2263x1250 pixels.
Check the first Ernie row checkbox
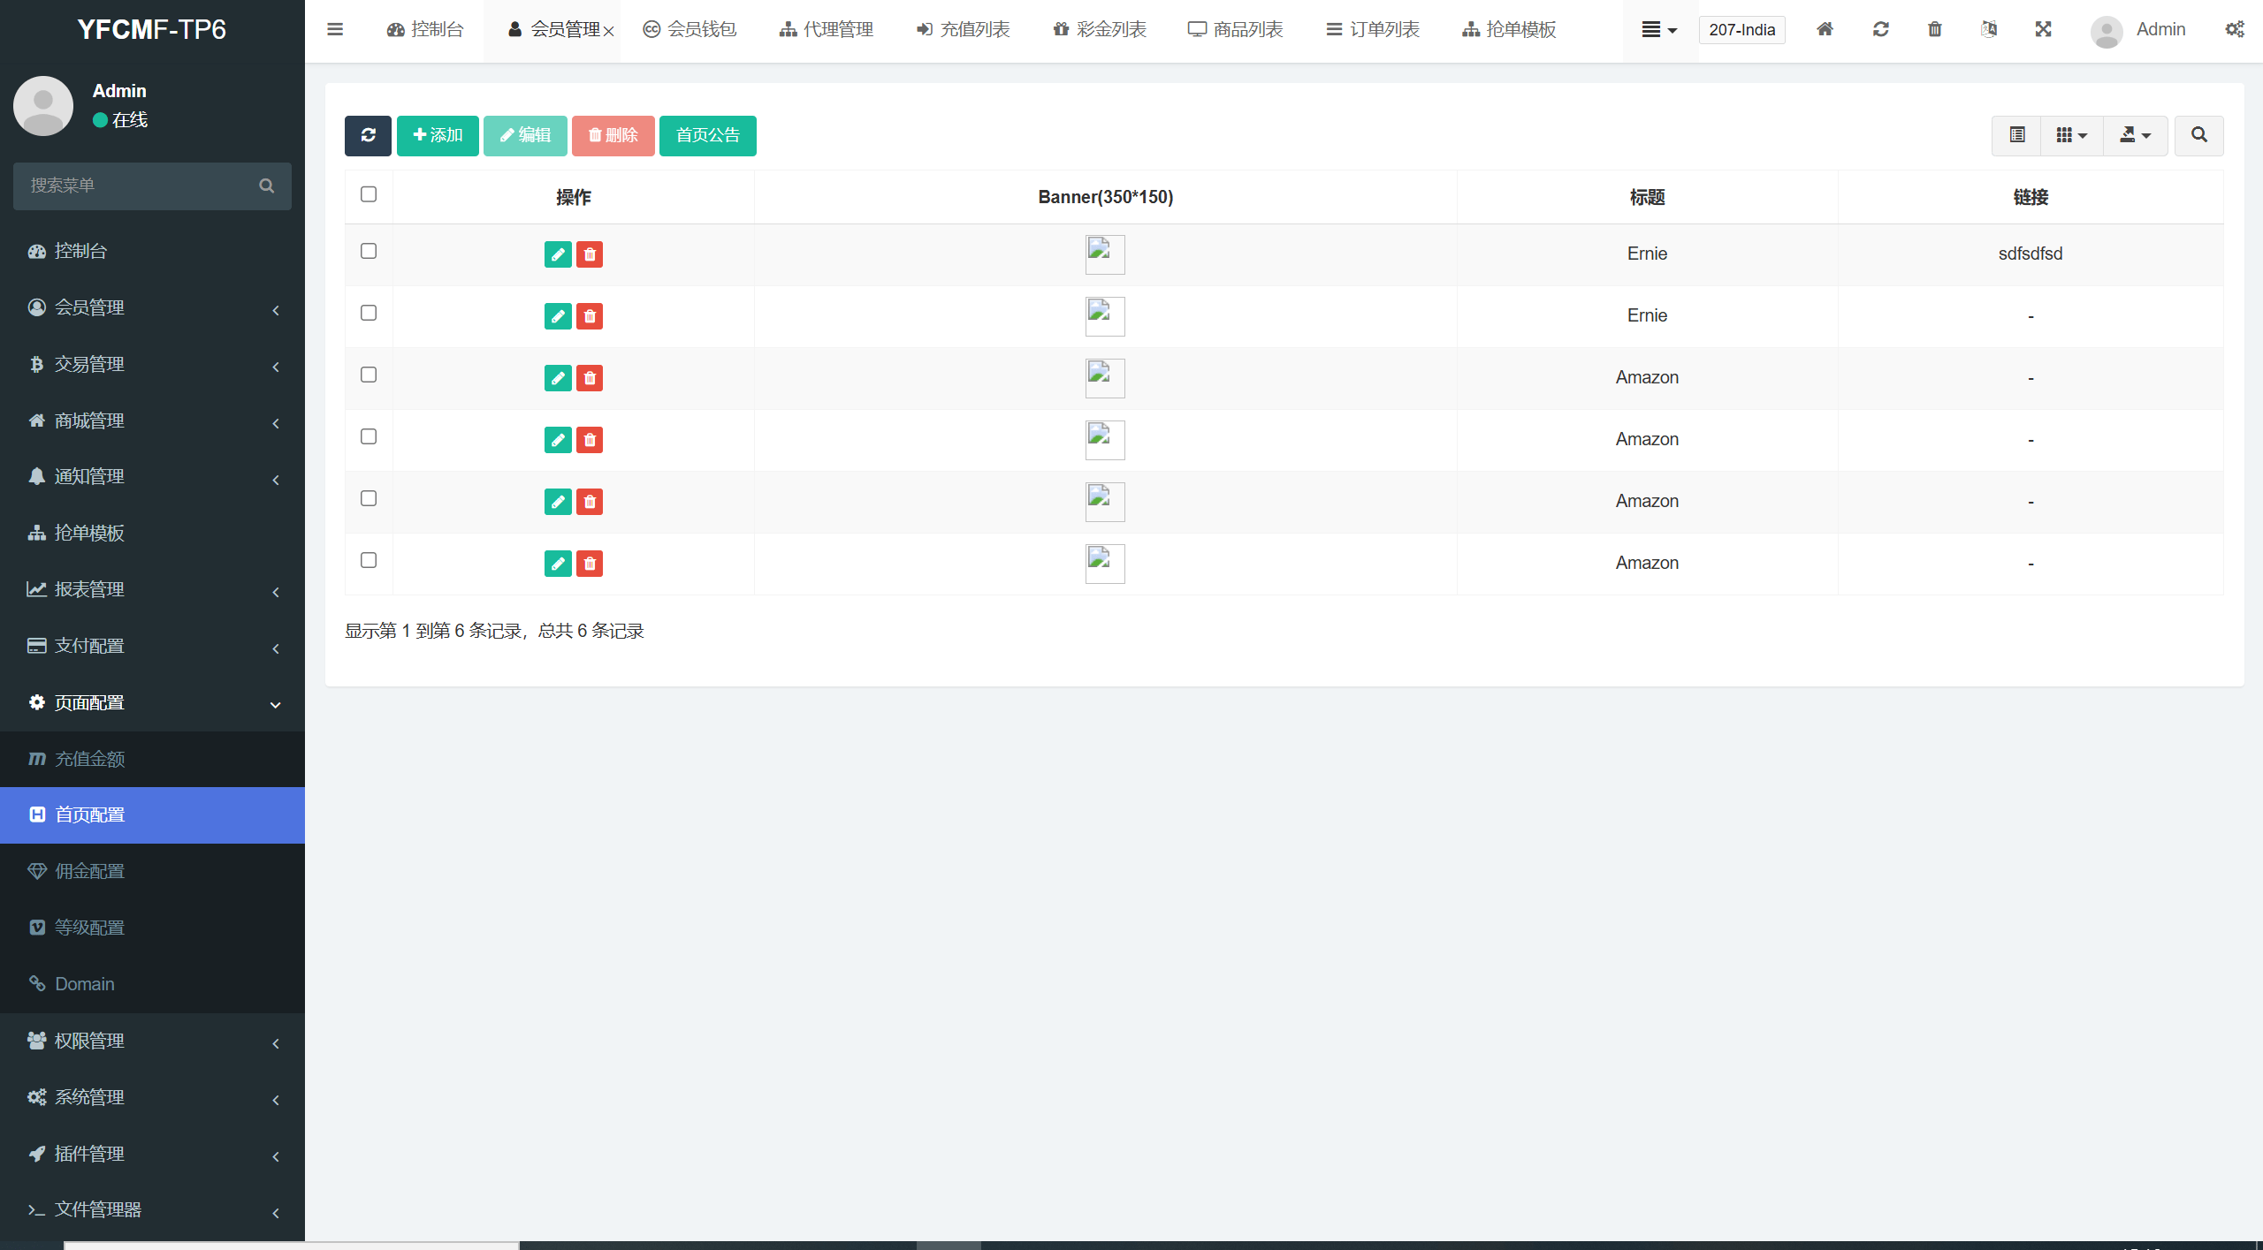pyautogui.click(x=369, y=252)
